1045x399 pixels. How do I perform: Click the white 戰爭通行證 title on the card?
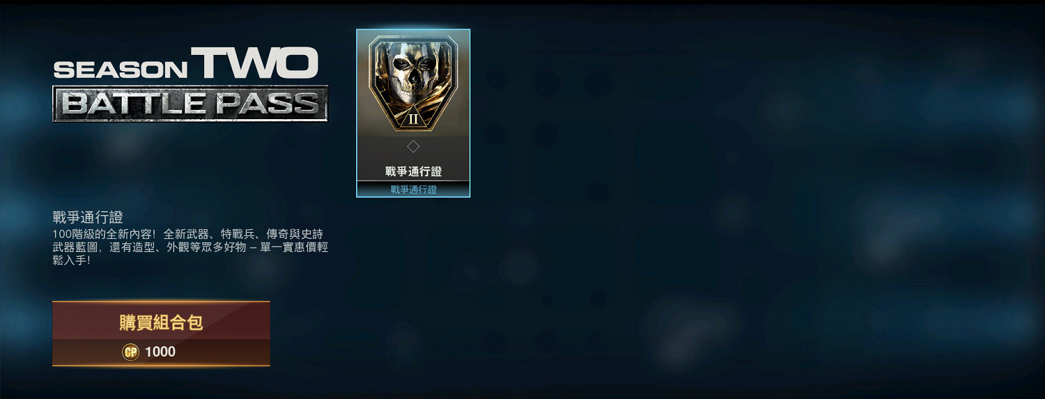coord(413,171)
